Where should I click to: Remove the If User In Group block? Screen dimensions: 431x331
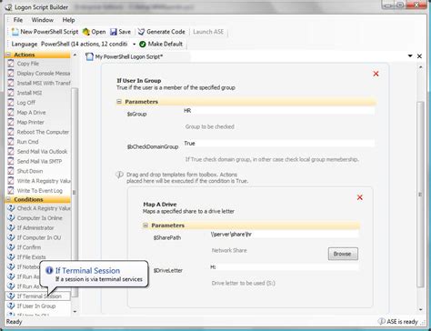[376, 74]
